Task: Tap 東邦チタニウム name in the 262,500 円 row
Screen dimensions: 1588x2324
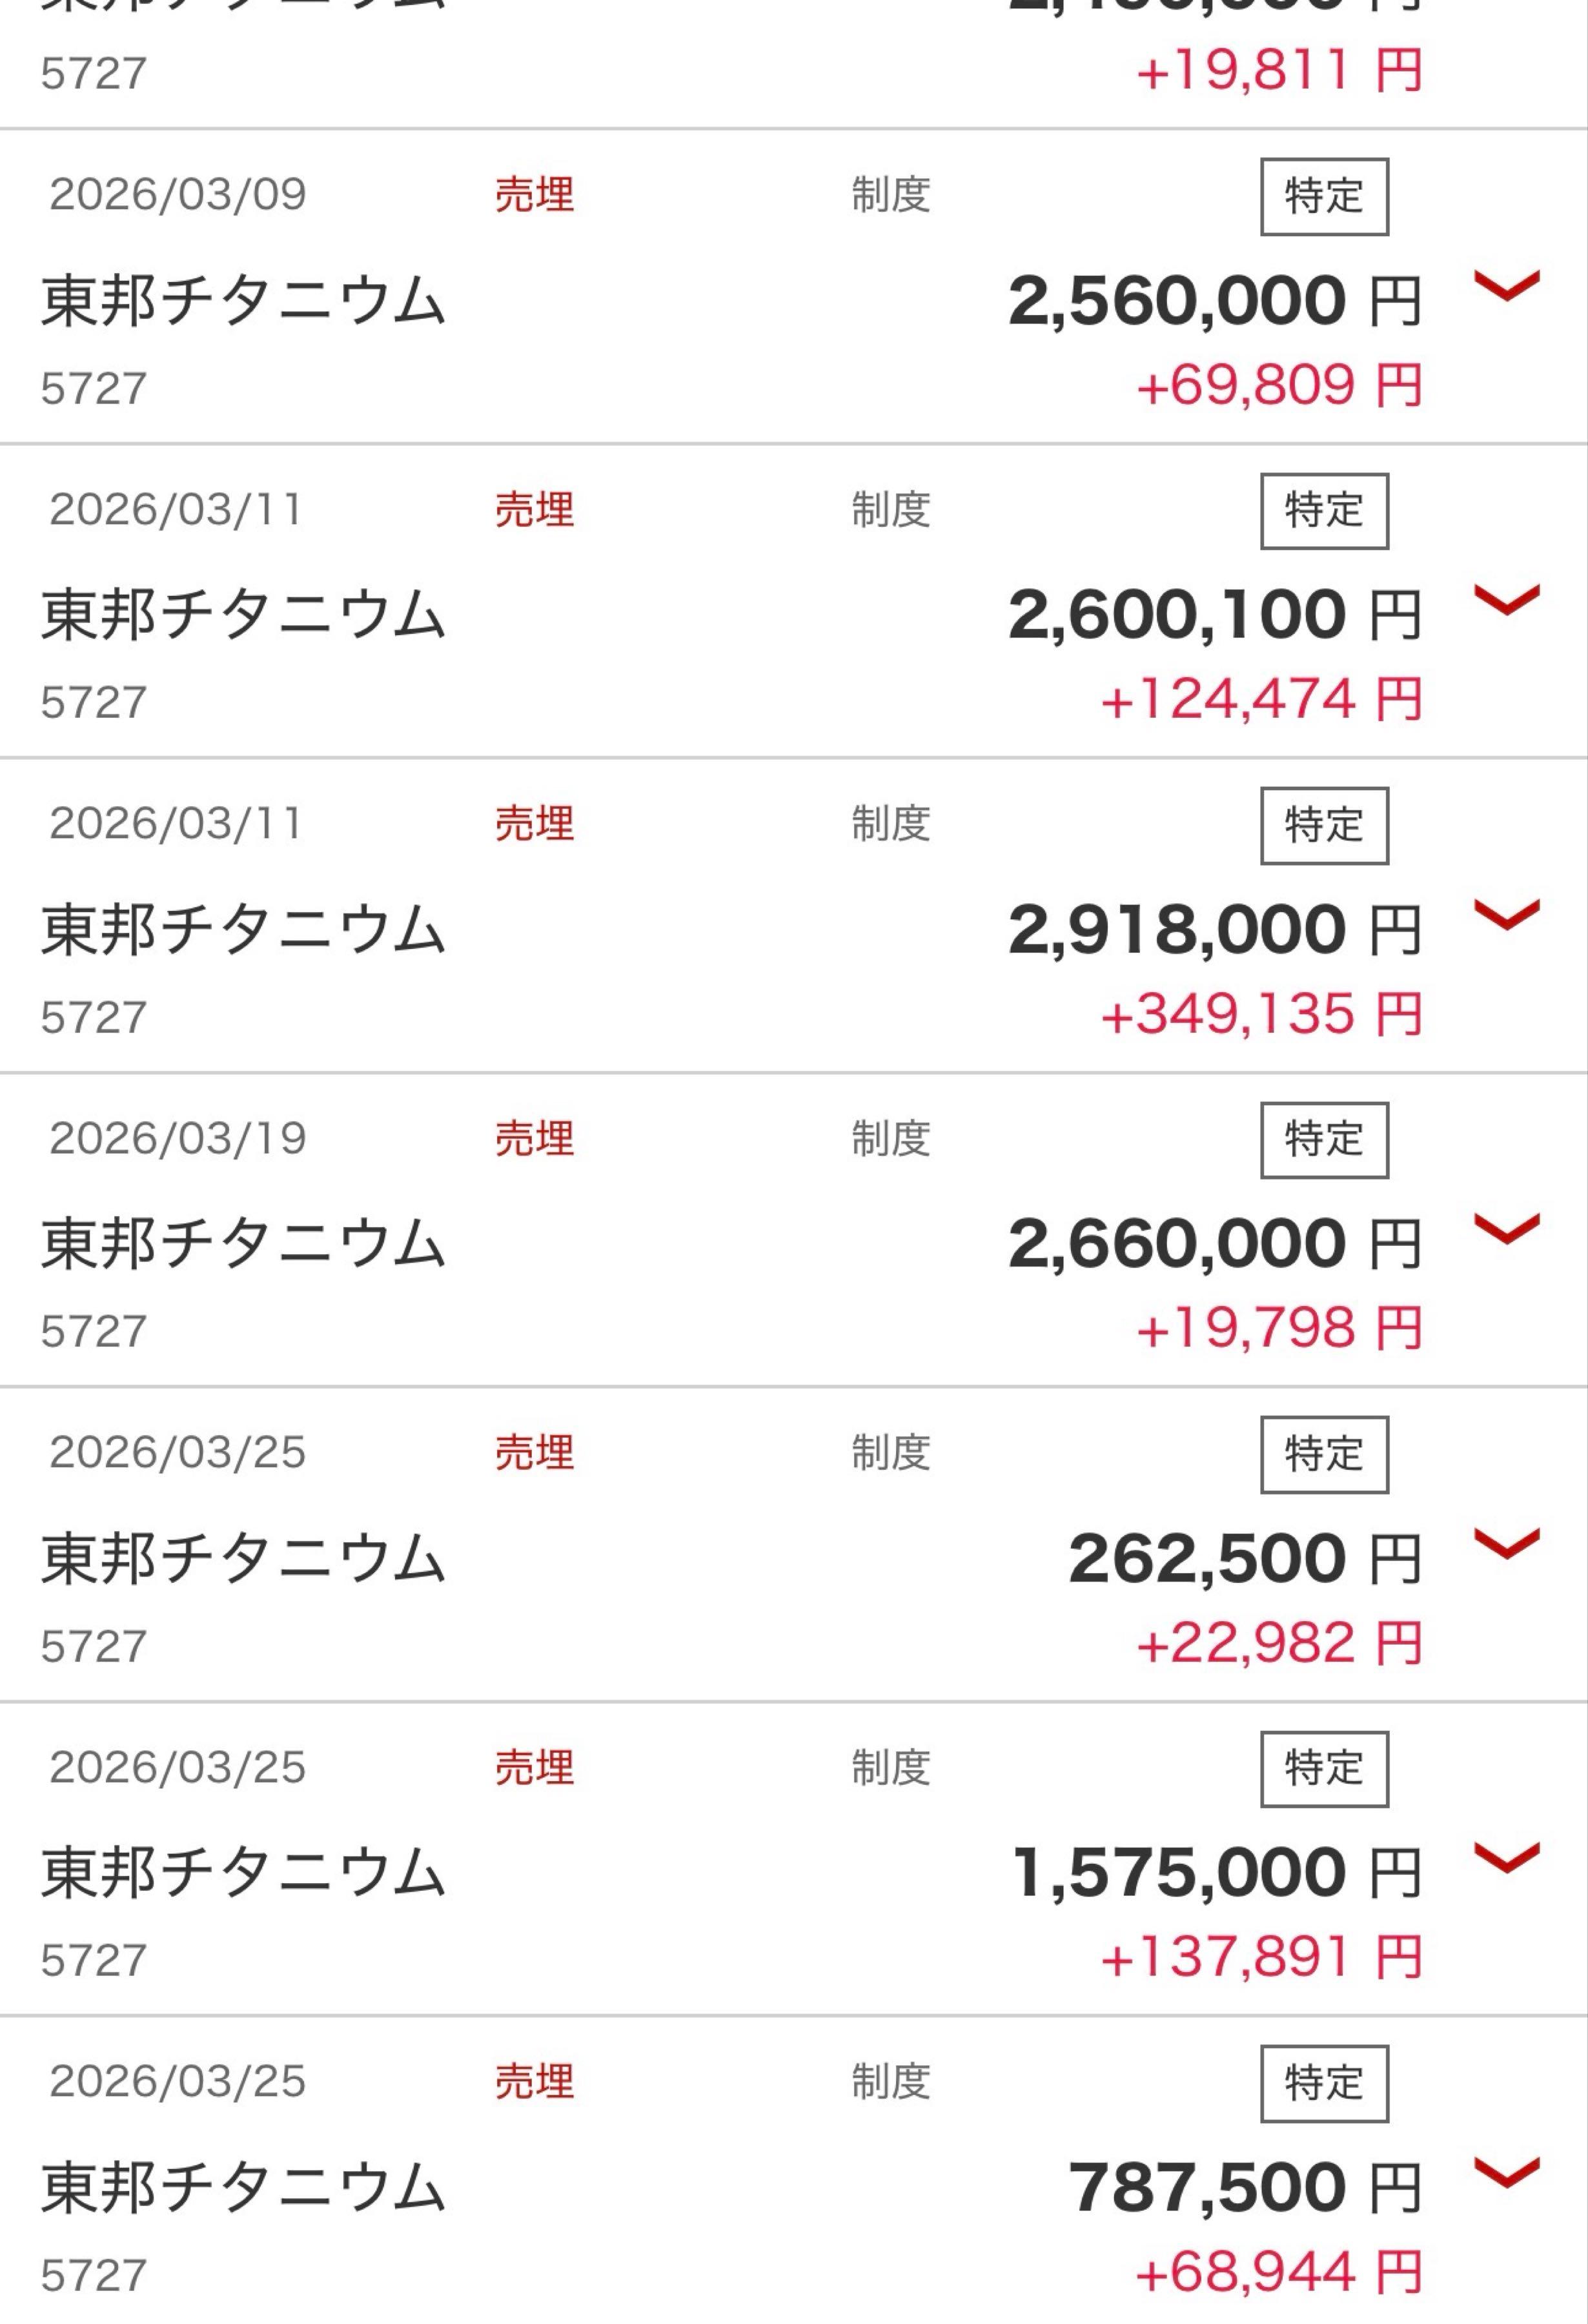Action: 243,1559
